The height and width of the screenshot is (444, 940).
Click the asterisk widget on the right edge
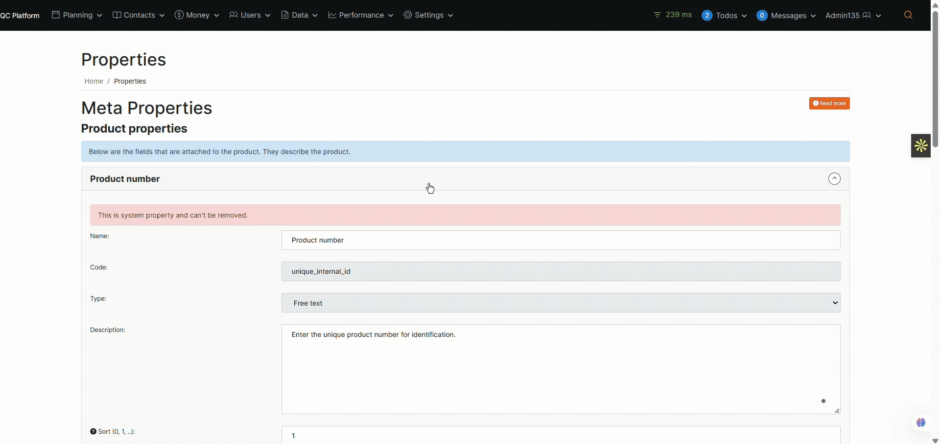tap(920, 145)
